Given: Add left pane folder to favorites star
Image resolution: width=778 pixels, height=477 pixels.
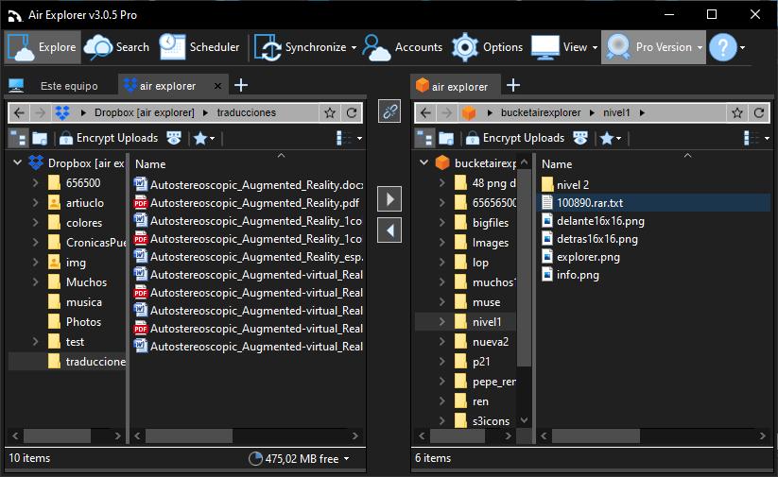Looking at the screenshot, I should tap(330, 112).
